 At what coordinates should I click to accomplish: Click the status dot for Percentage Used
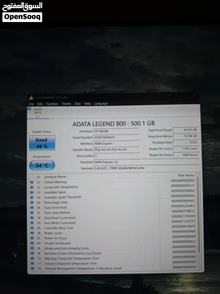[32, 202]
